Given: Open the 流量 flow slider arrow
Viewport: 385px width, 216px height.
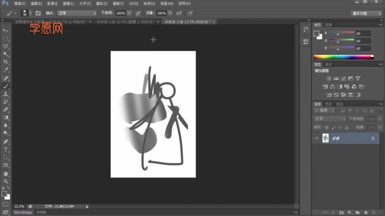Looking at the screenshot, I should [170, 13].
